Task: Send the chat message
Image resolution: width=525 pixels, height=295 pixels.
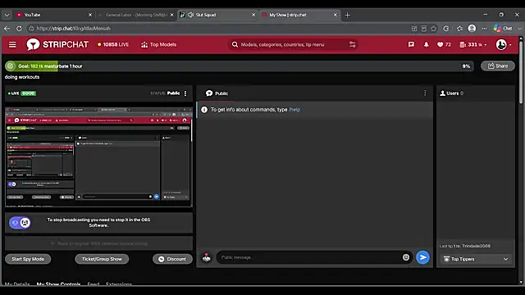Action: (423, 257)
